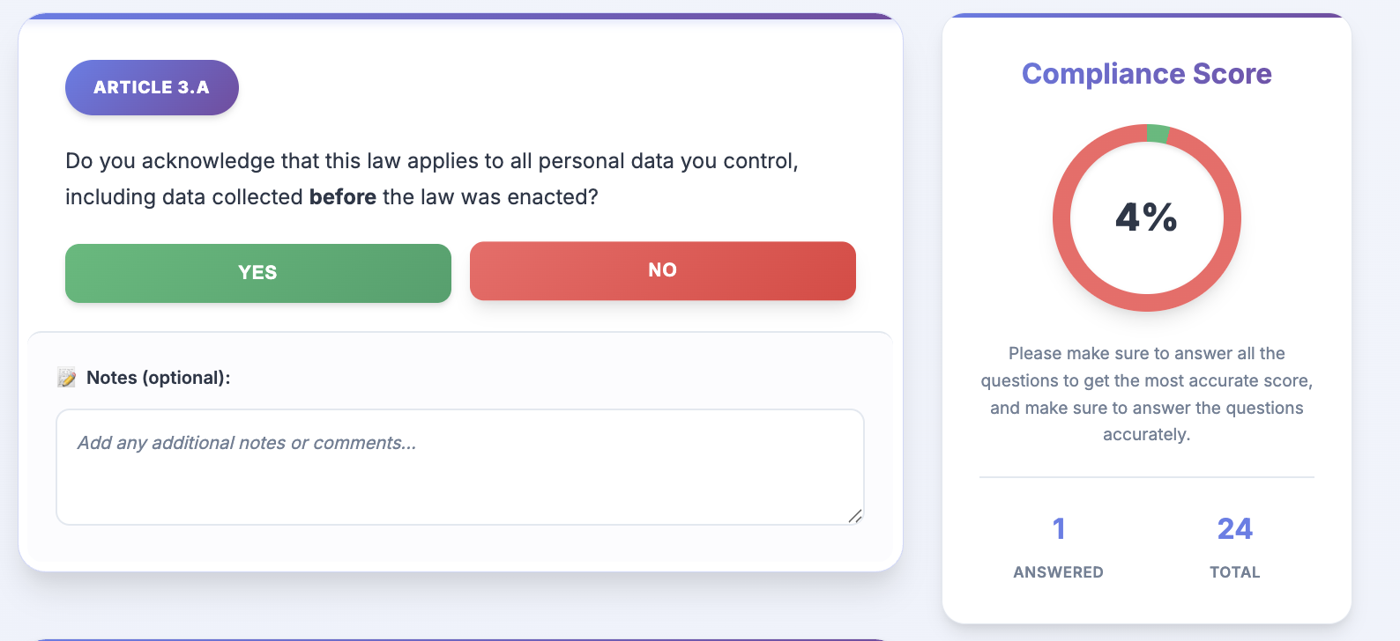Click the green segment of score ring
This screenshot has height=641, width=1400.
1158,134
